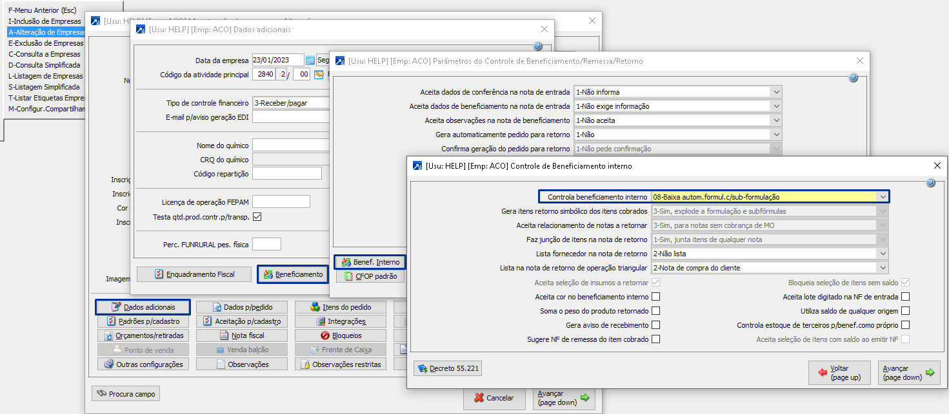Screen dimensions: 949x414
Task: Toggle Gera aviso de recebimento checkbox
Action: [x=655, y=325]
